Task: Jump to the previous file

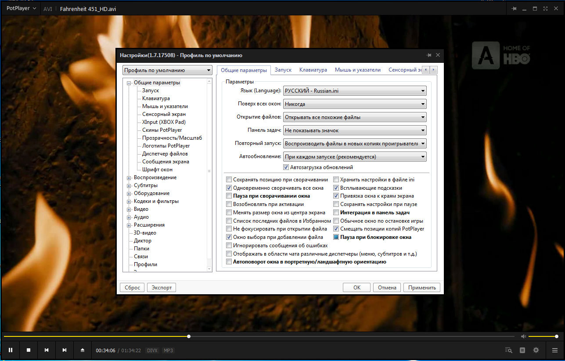Action: click(47, 350)
